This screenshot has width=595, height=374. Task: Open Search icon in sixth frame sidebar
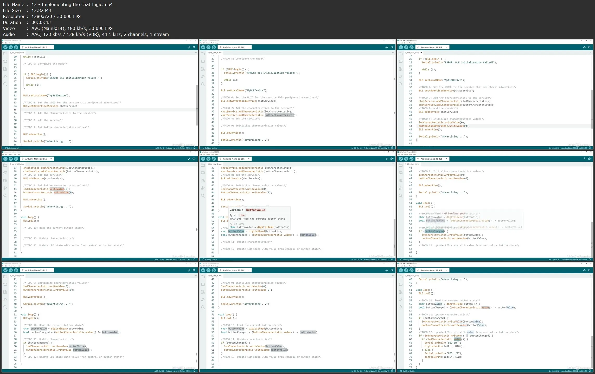pyautogui.click(x=401, y=196)
